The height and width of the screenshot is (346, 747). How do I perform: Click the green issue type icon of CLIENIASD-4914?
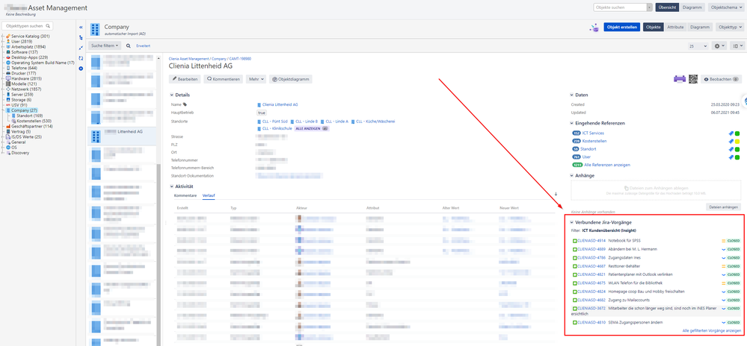pos(574,241)
